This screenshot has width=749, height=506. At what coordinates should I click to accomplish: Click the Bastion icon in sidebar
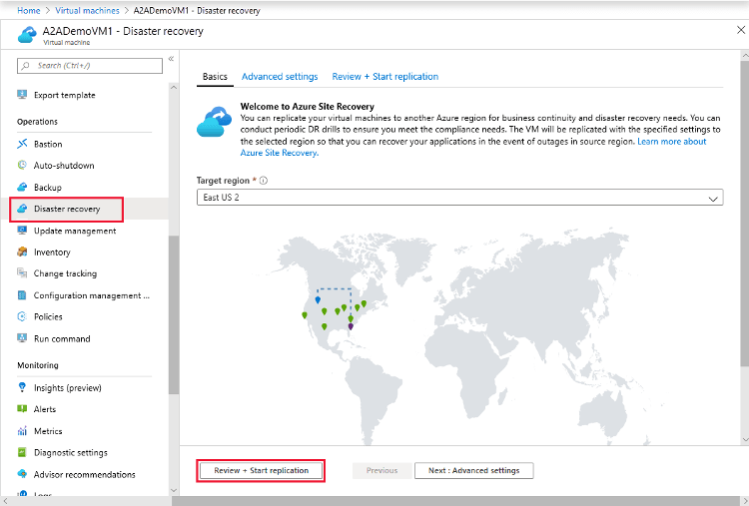point(23,145)
